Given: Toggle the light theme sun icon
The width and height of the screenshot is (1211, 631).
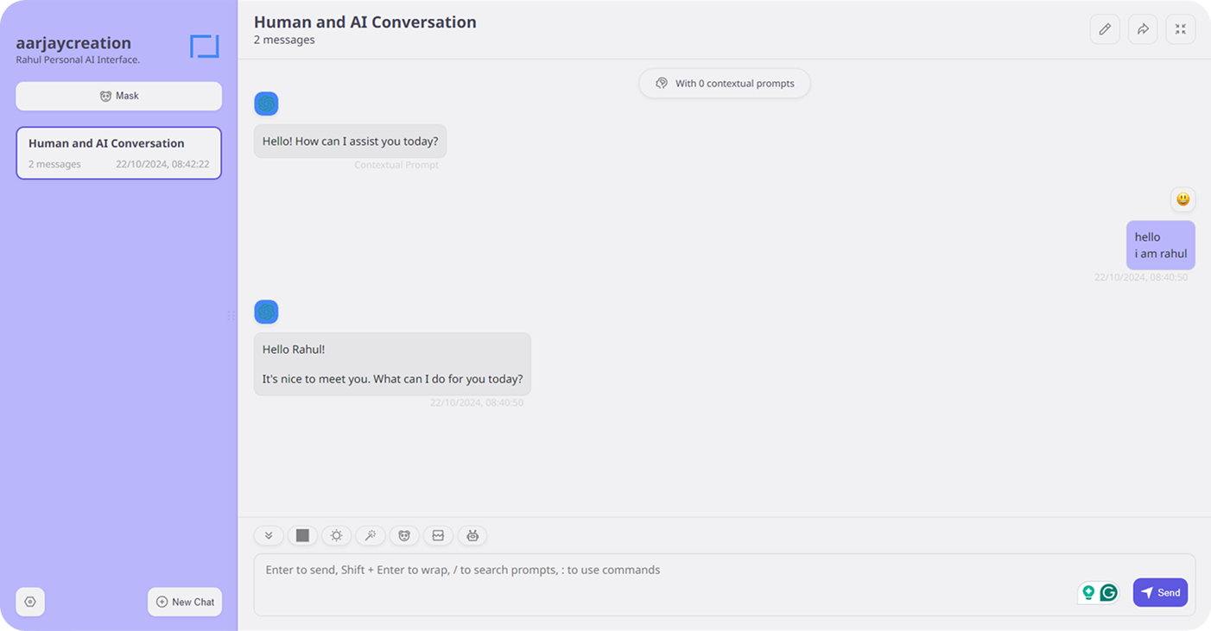Looking at the screenshot, I should [336, 535].
